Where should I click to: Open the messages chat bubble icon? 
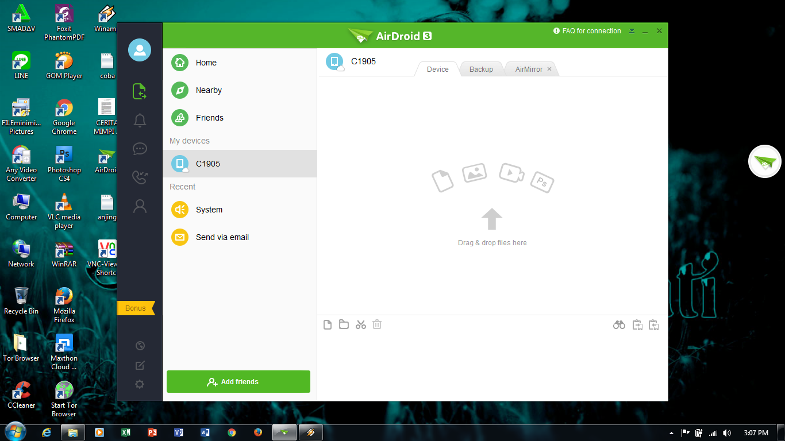tap(140, 149)
